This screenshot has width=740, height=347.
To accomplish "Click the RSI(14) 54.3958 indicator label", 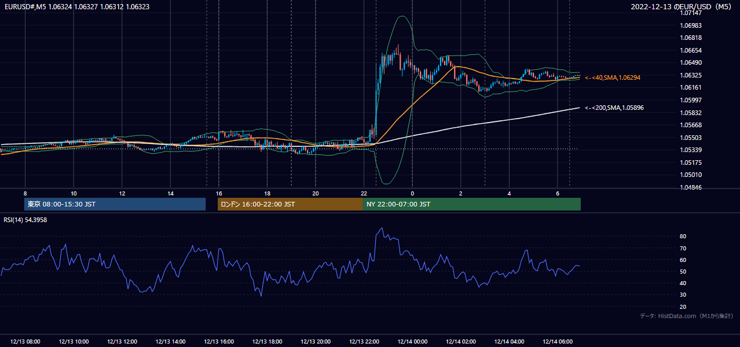I will tap(25, 220).
